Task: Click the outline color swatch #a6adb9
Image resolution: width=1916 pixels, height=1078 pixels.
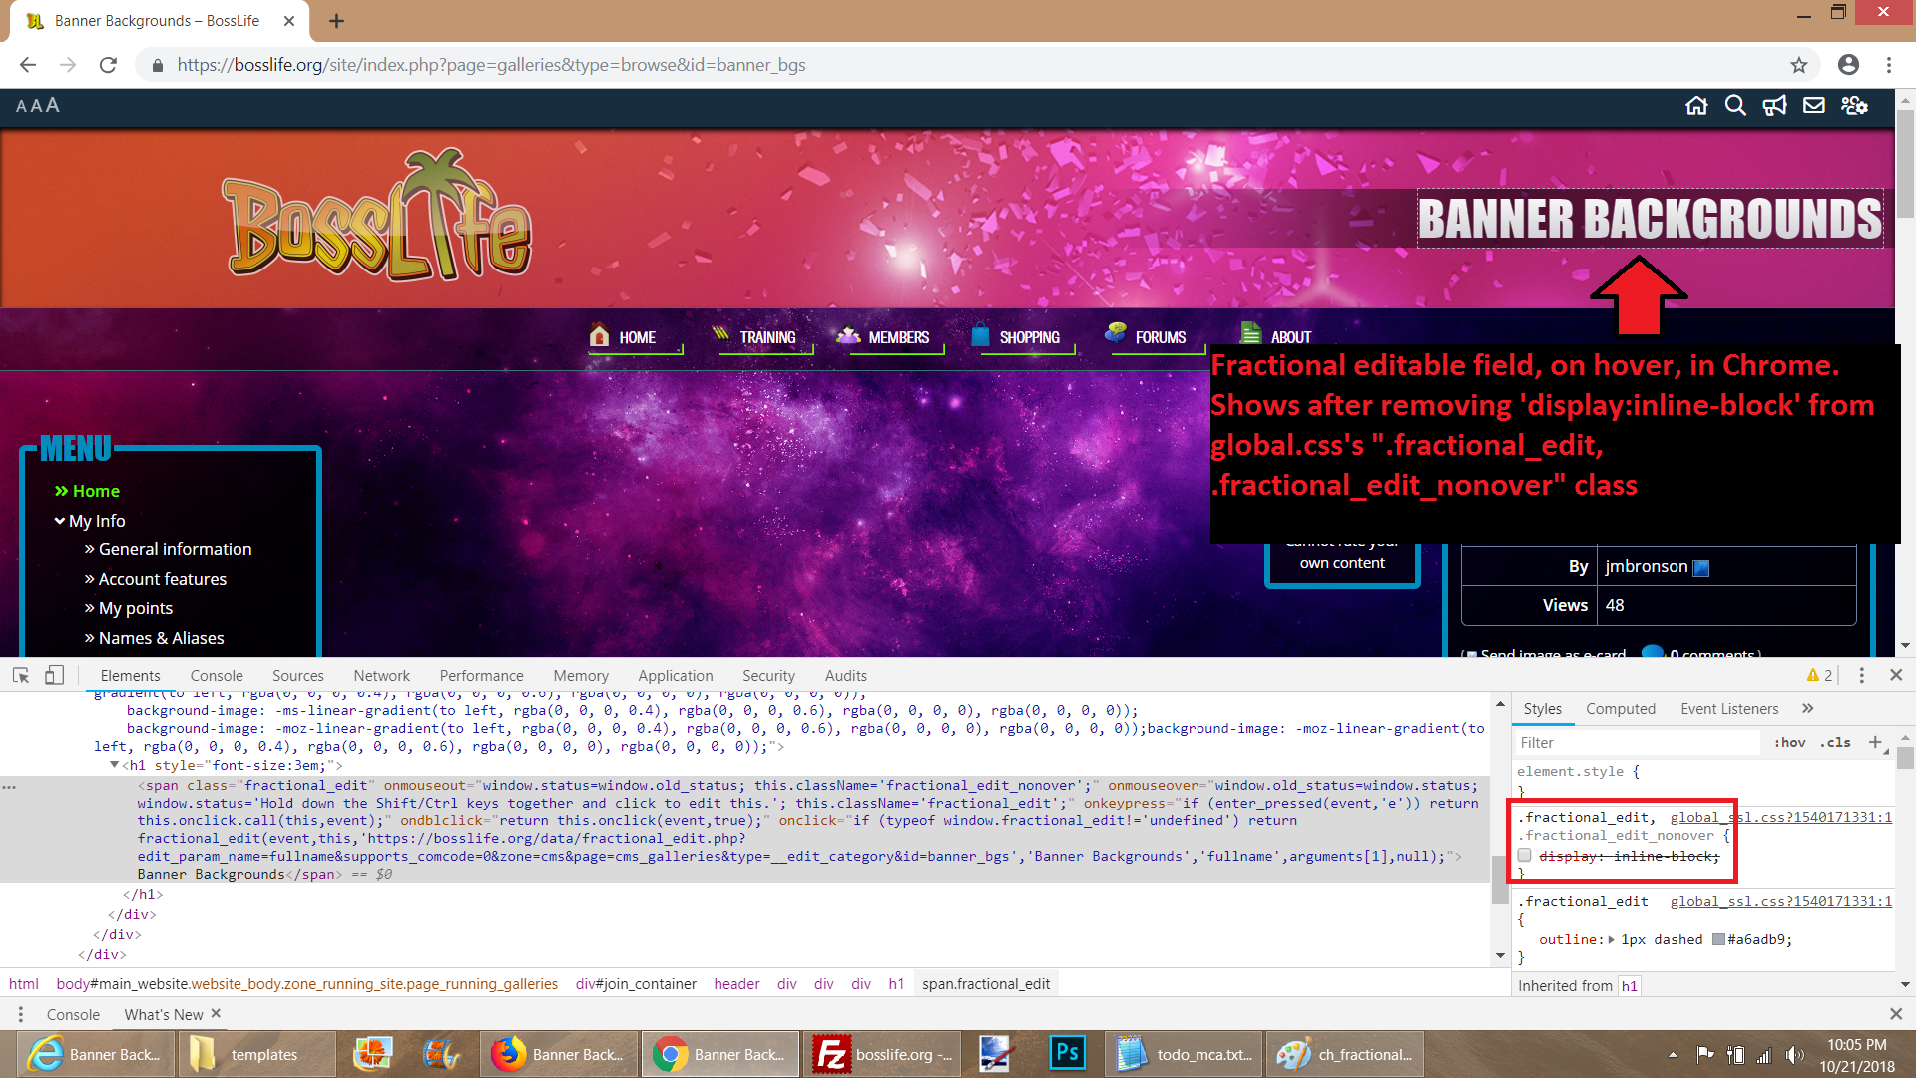Action: coord(1718,939)
